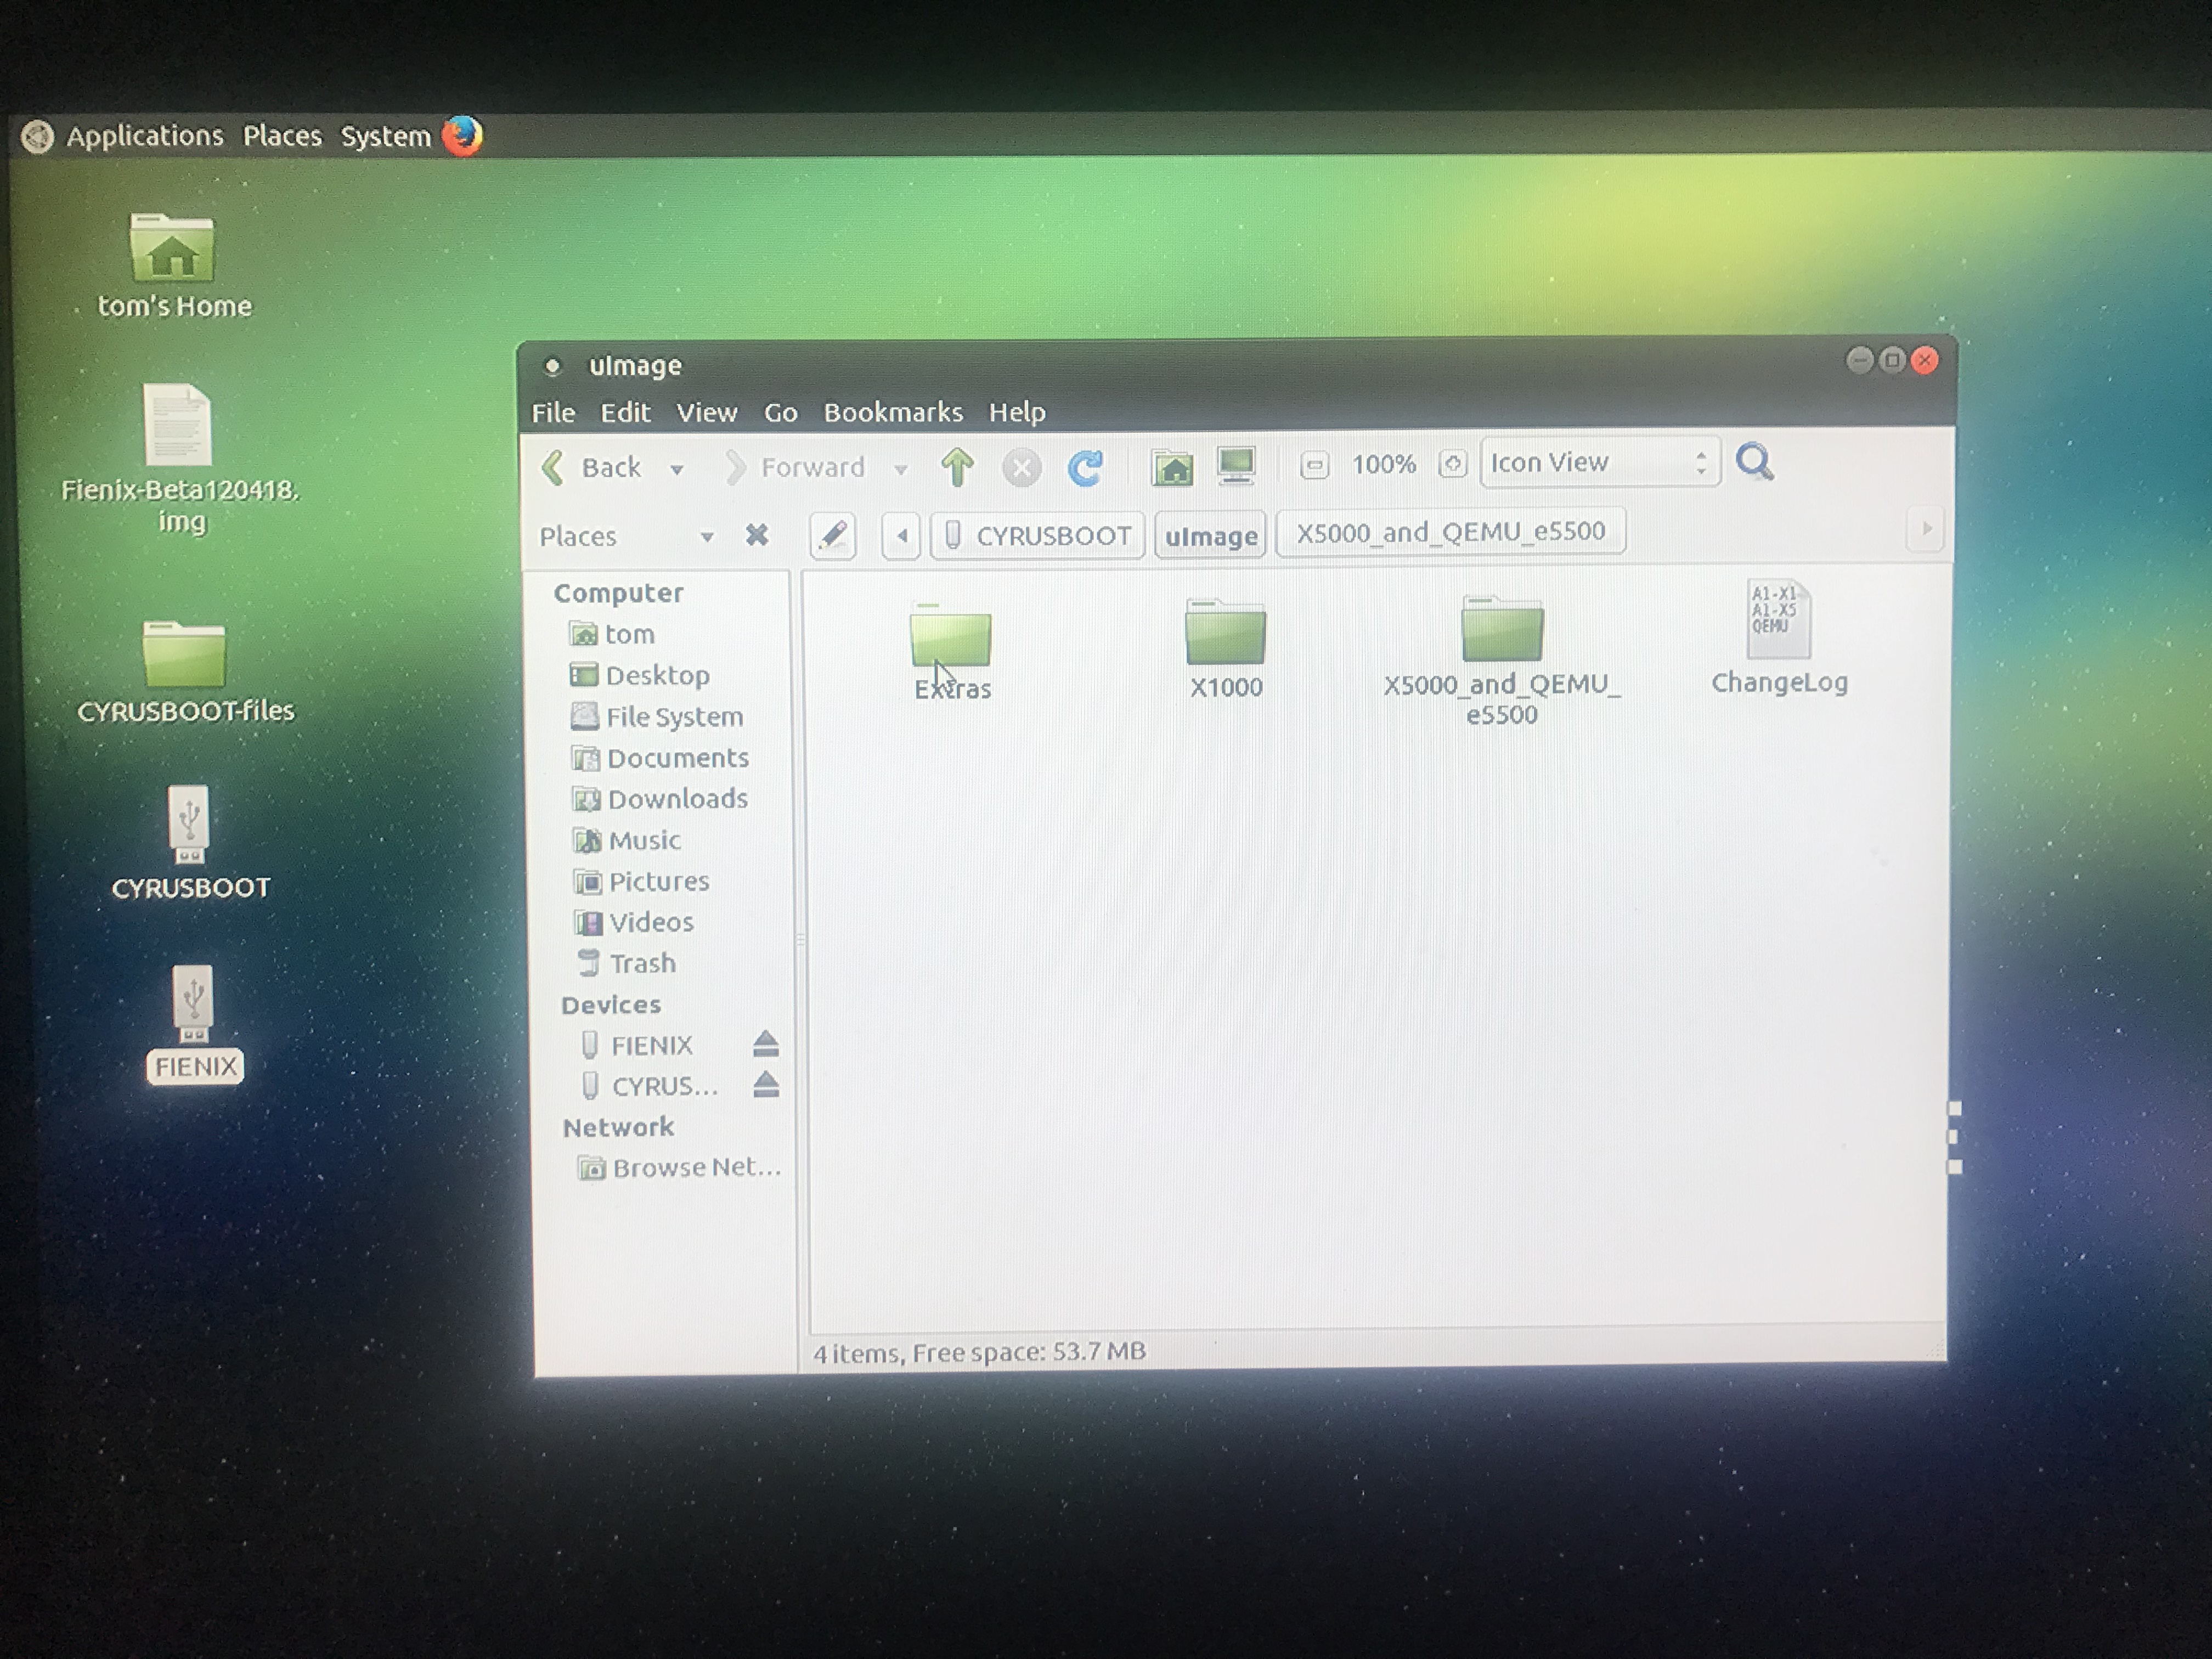Close the Places side pane
The height and width of the screenshot is (1659, 2212).
pyautogui.click(x=757, y=536)
